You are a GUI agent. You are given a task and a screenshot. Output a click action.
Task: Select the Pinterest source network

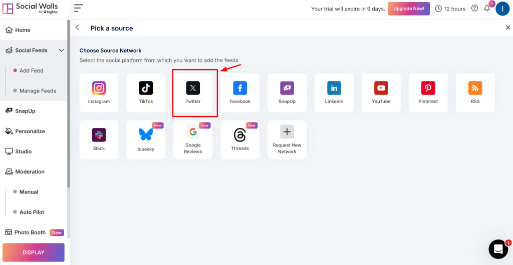tap(428, 92)
